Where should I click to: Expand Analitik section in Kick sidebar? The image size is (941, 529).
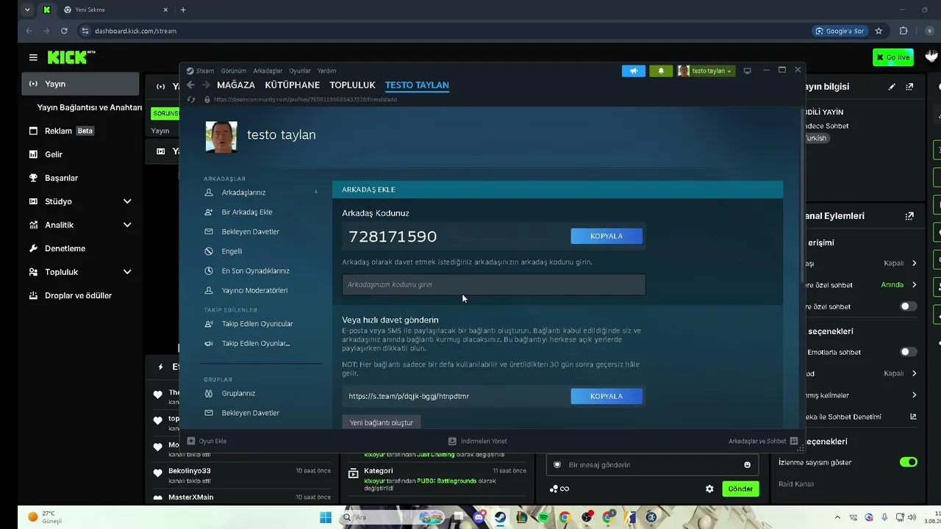tap(80, 225)
